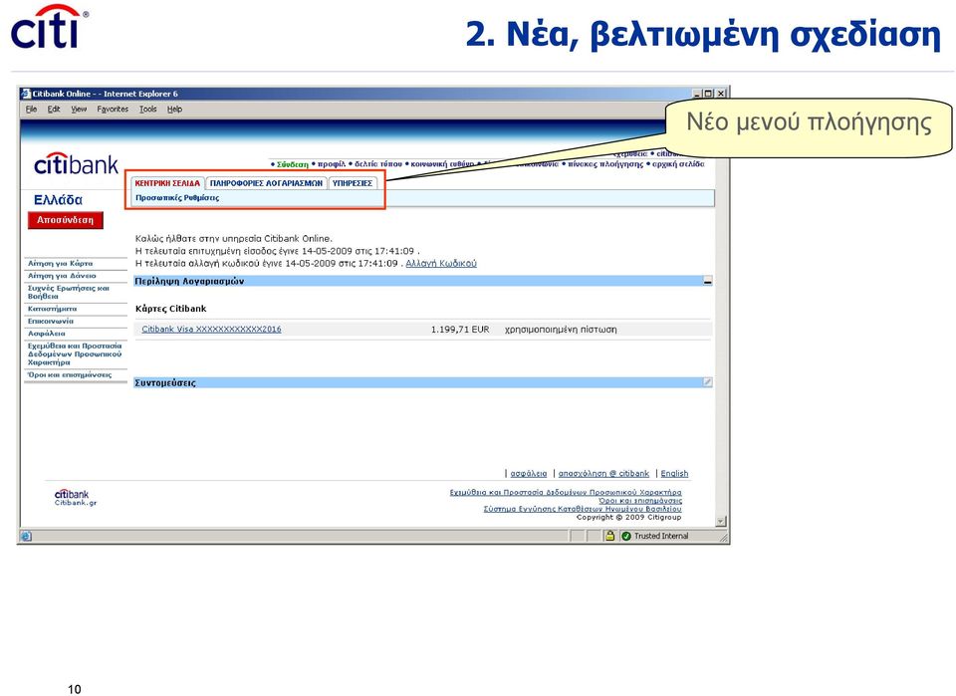The width and height of the screenshot is (956, 696).
Task: Click the page icon in status bar
Action: 26,537
